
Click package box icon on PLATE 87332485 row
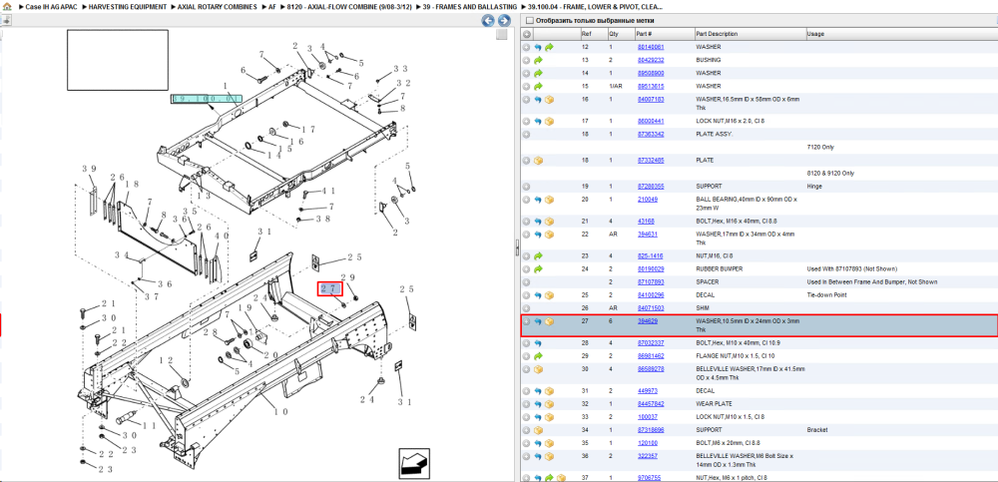click(538, 161)
